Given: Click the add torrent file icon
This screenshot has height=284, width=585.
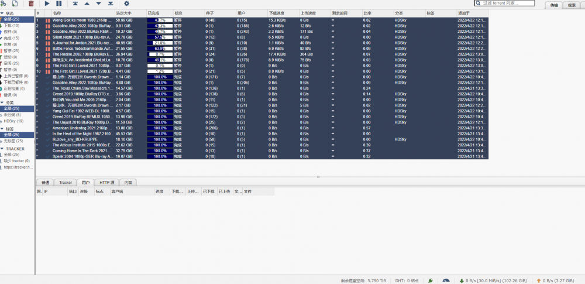Looking at the screenshot, I should tap(15, 4).
